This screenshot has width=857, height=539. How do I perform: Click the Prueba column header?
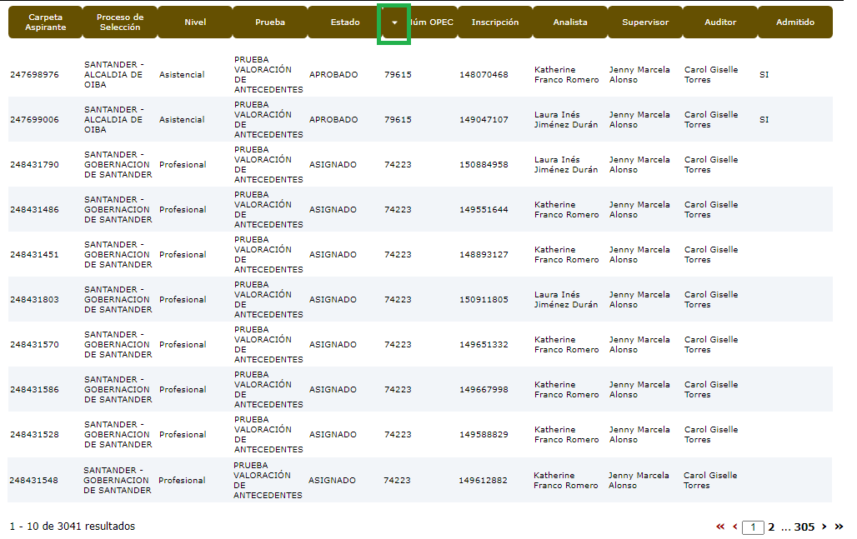(x=270, y=22)
